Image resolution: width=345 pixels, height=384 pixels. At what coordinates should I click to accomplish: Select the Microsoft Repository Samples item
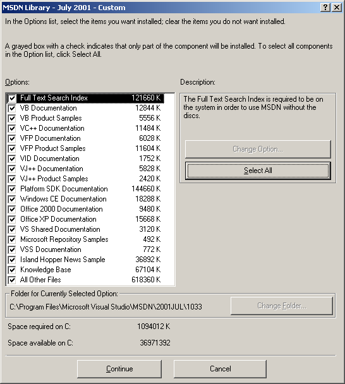(x=90, y=239)
